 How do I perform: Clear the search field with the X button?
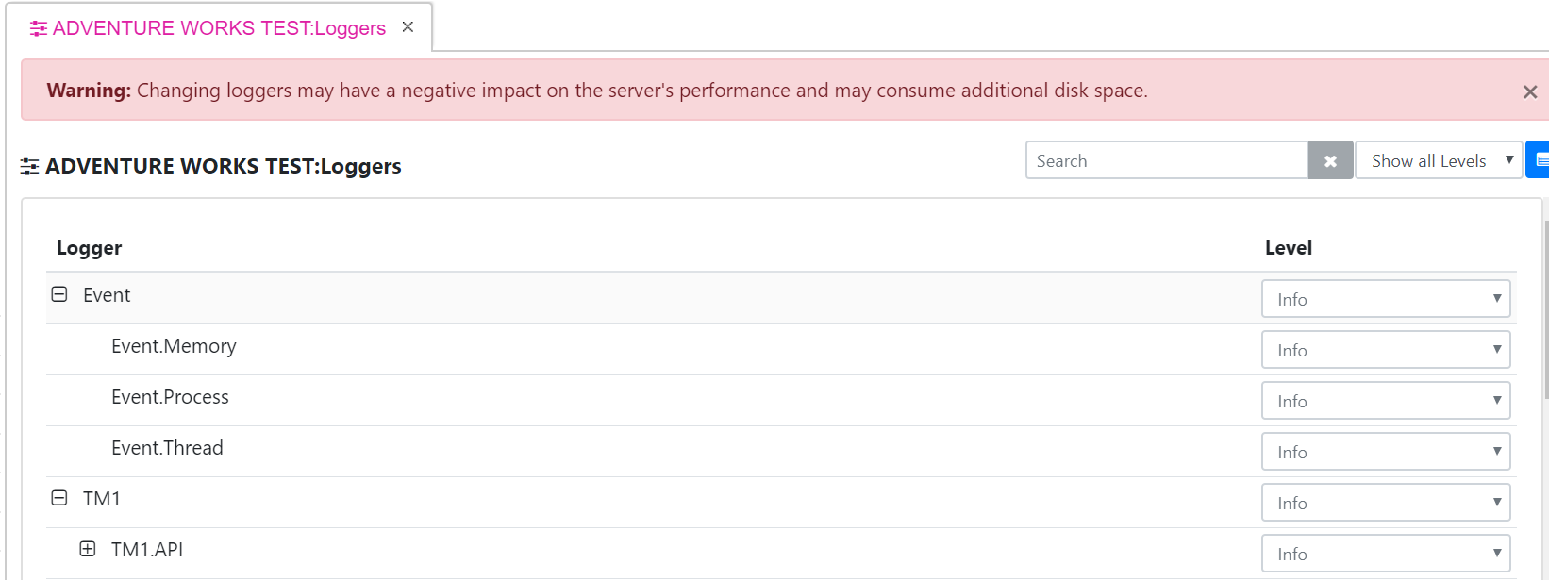[x=1330, y=161]
